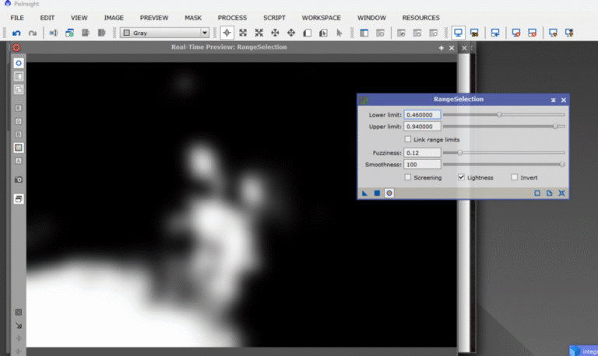598x356 pixels.
Task: Open the PROCESS menu
Action: 232,17
